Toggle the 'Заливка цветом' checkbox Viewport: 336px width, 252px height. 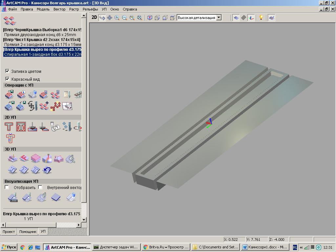[x=7, y=71]
